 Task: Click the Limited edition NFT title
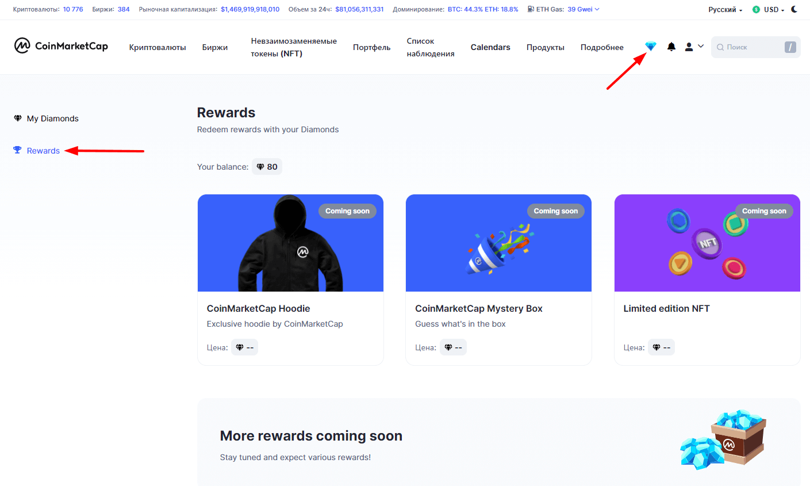[667, 308]
